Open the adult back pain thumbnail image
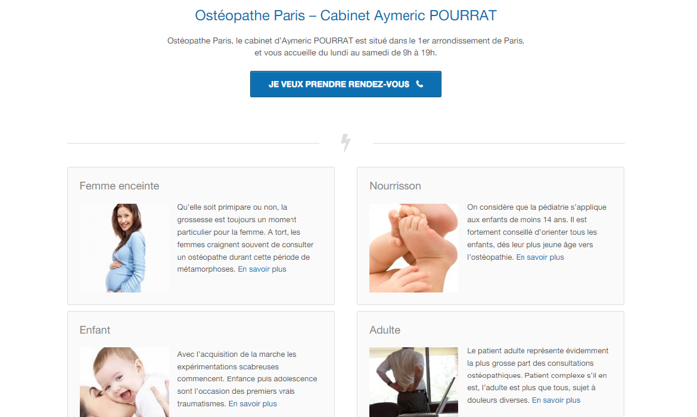The image size is (697, 417). click(413, 382)
